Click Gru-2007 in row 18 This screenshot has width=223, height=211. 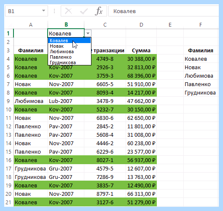tap(66, 177)
